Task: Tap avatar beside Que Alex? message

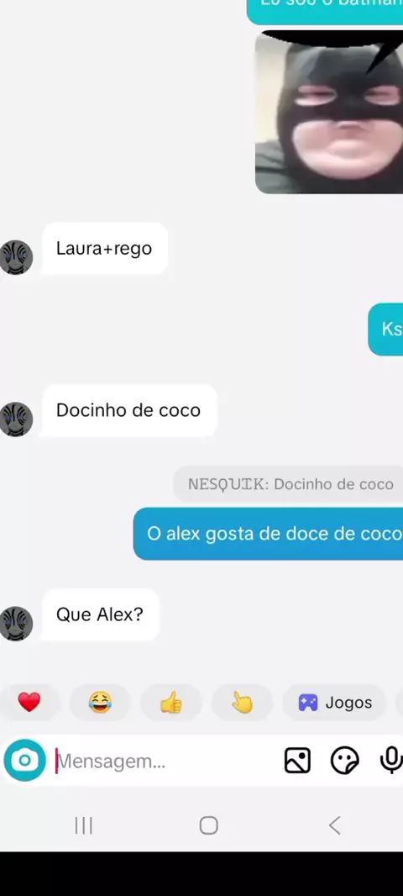Action: coord(16,624)
